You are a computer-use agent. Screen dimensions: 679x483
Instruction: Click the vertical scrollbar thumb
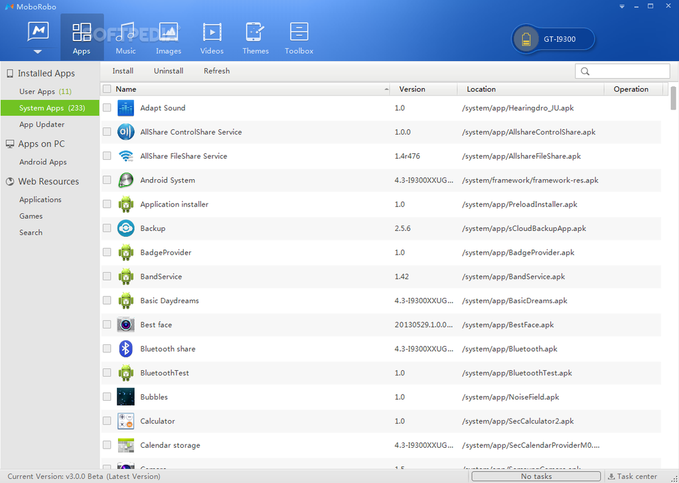coord(674,98)
